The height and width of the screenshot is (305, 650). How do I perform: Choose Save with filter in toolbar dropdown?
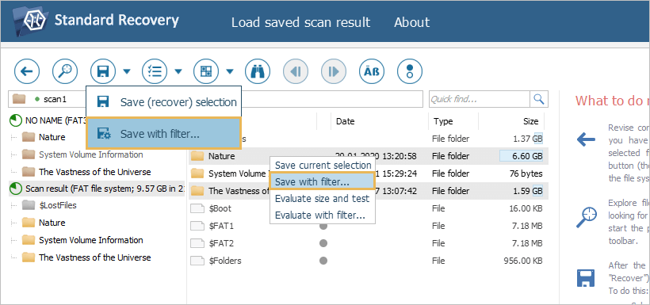click(164, 133)
